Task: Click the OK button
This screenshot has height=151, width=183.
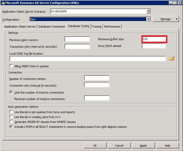Action: pos(95,146)
